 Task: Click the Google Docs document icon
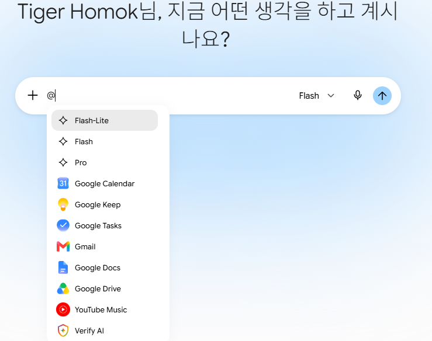click(63, 267)
